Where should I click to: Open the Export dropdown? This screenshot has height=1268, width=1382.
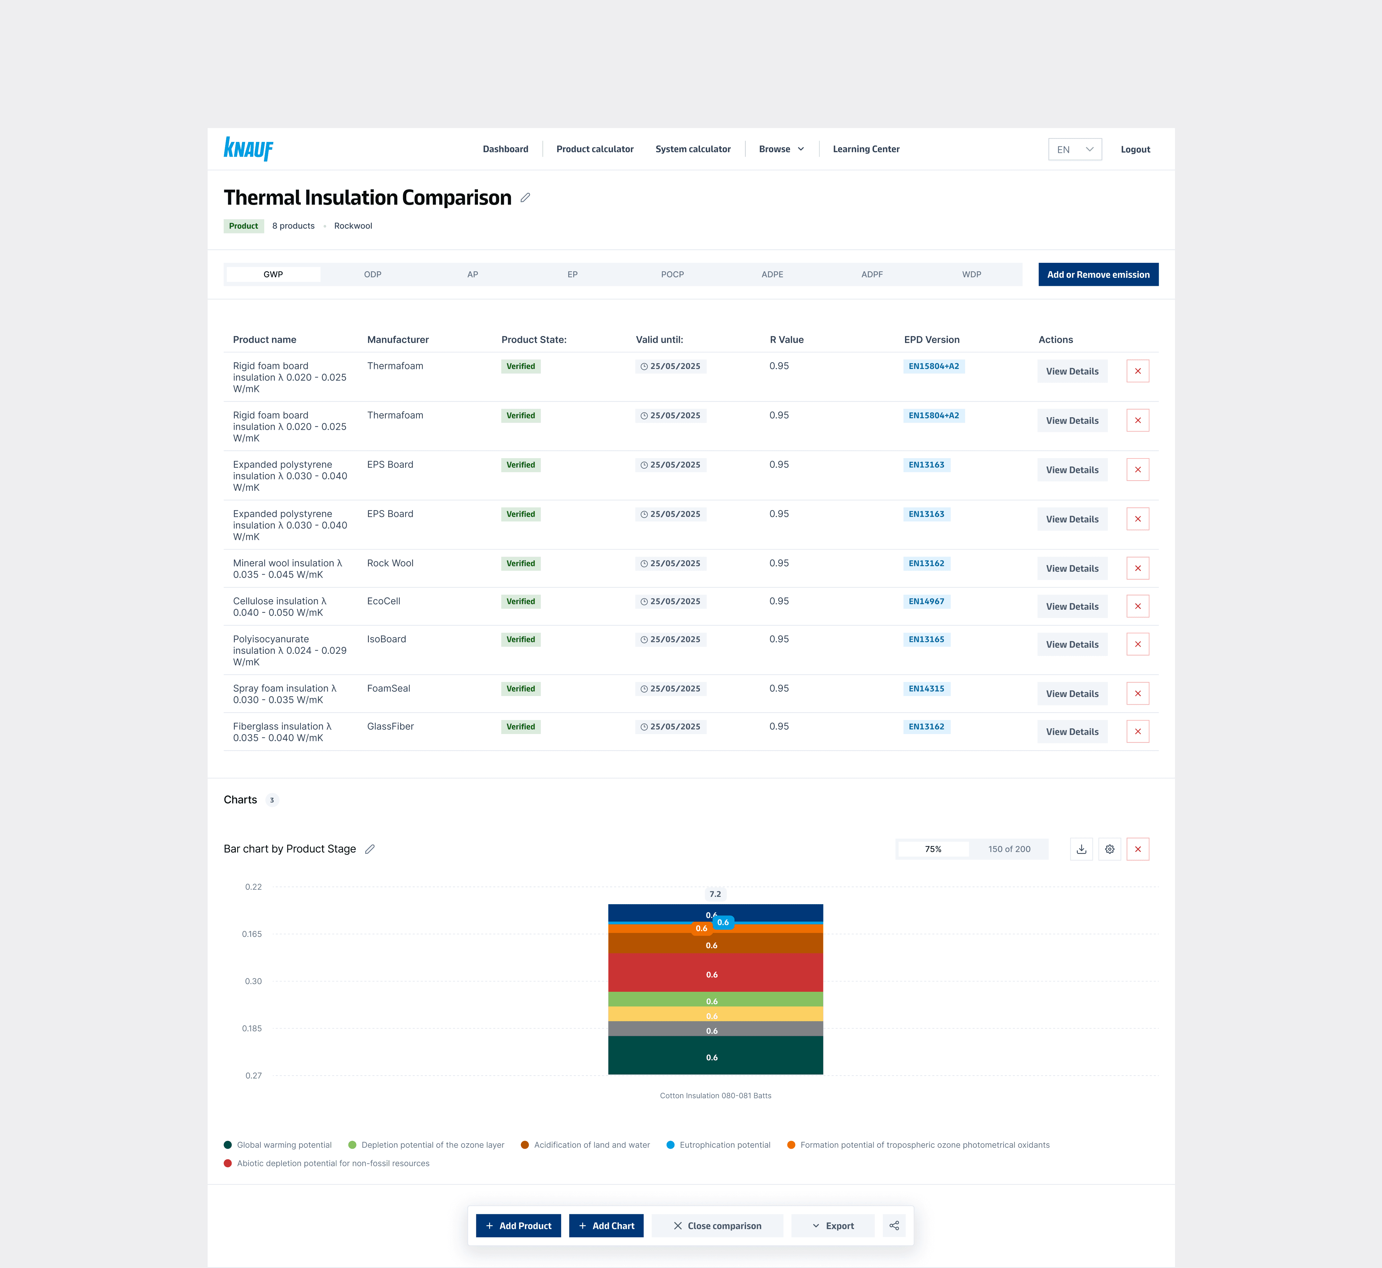[x=833, y=1225]
